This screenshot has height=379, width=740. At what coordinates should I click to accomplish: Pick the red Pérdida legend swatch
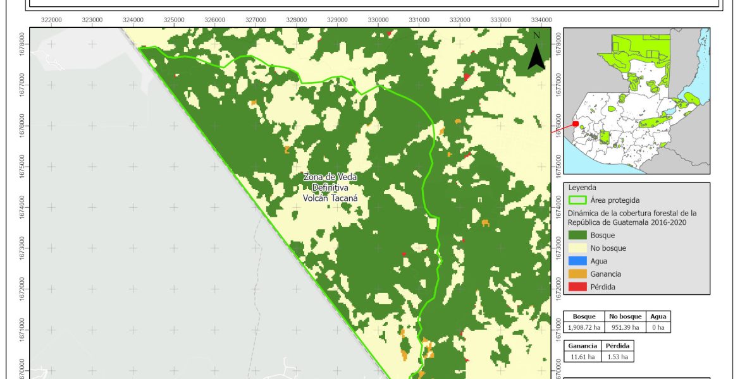coord(578,286)
